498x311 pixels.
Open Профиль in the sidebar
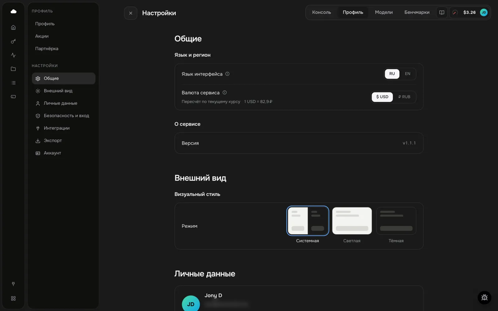(63, 24)
